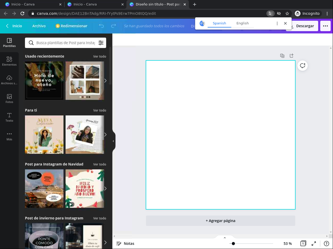The height and width of the screenshot is (249, 333).
Task: Go back to Inicio
Action: [14, 26]
